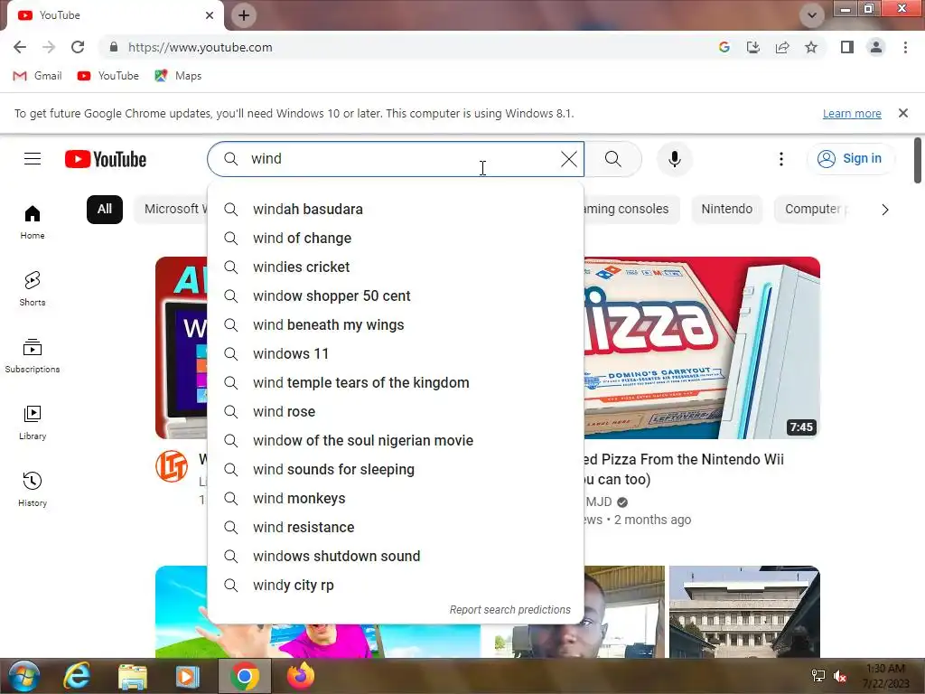The height and width of the screenshot is (694, 925).
Task: Reload the page
Action: (78, 47)
